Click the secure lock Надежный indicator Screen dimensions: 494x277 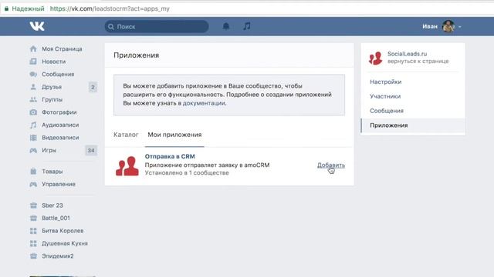24,8
